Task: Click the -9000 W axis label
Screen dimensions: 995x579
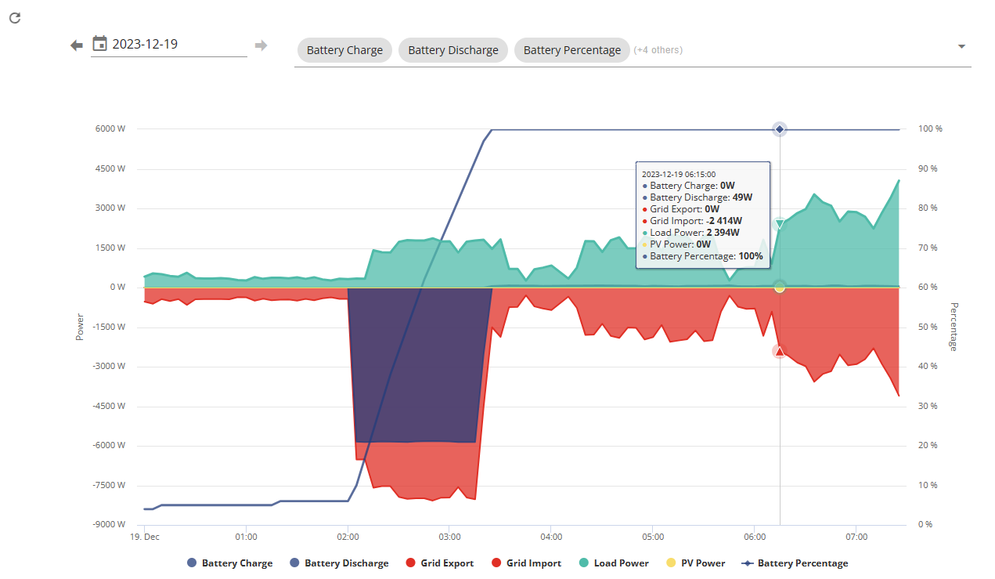Action: tap(110, 524)
